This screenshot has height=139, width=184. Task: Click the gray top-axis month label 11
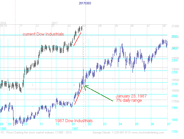(21, 26)
